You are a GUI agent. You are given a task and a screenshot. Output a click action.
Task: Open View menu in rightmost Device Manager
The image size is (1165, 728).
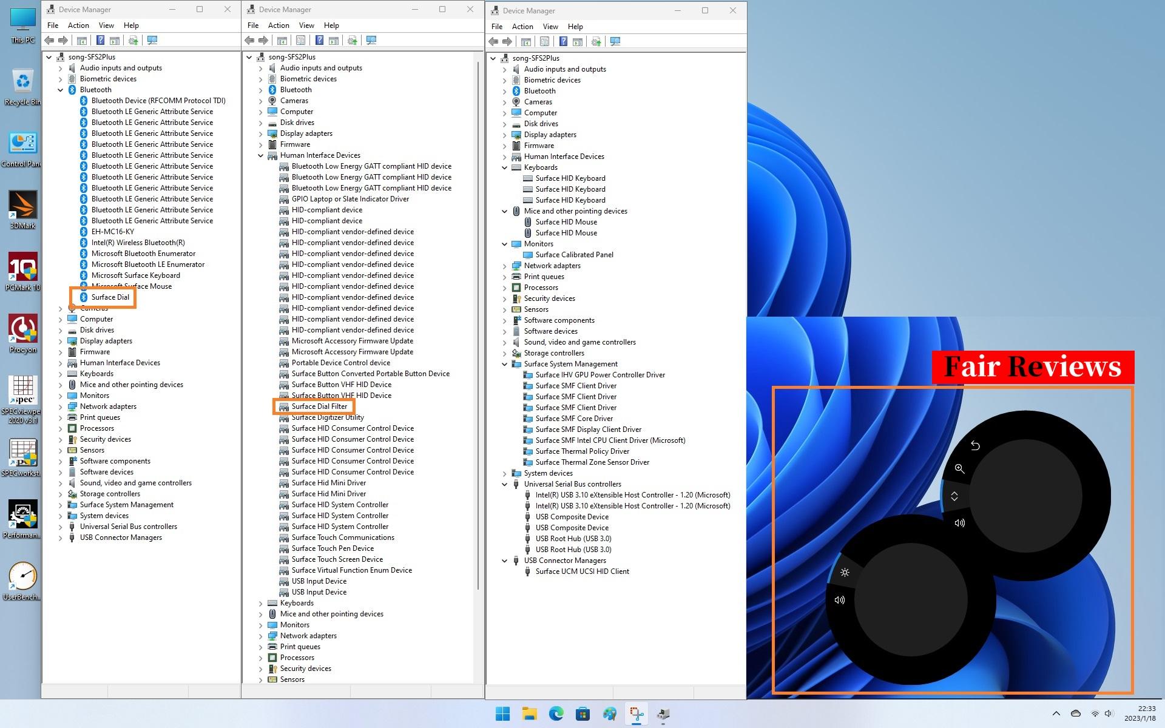[550, 27]
